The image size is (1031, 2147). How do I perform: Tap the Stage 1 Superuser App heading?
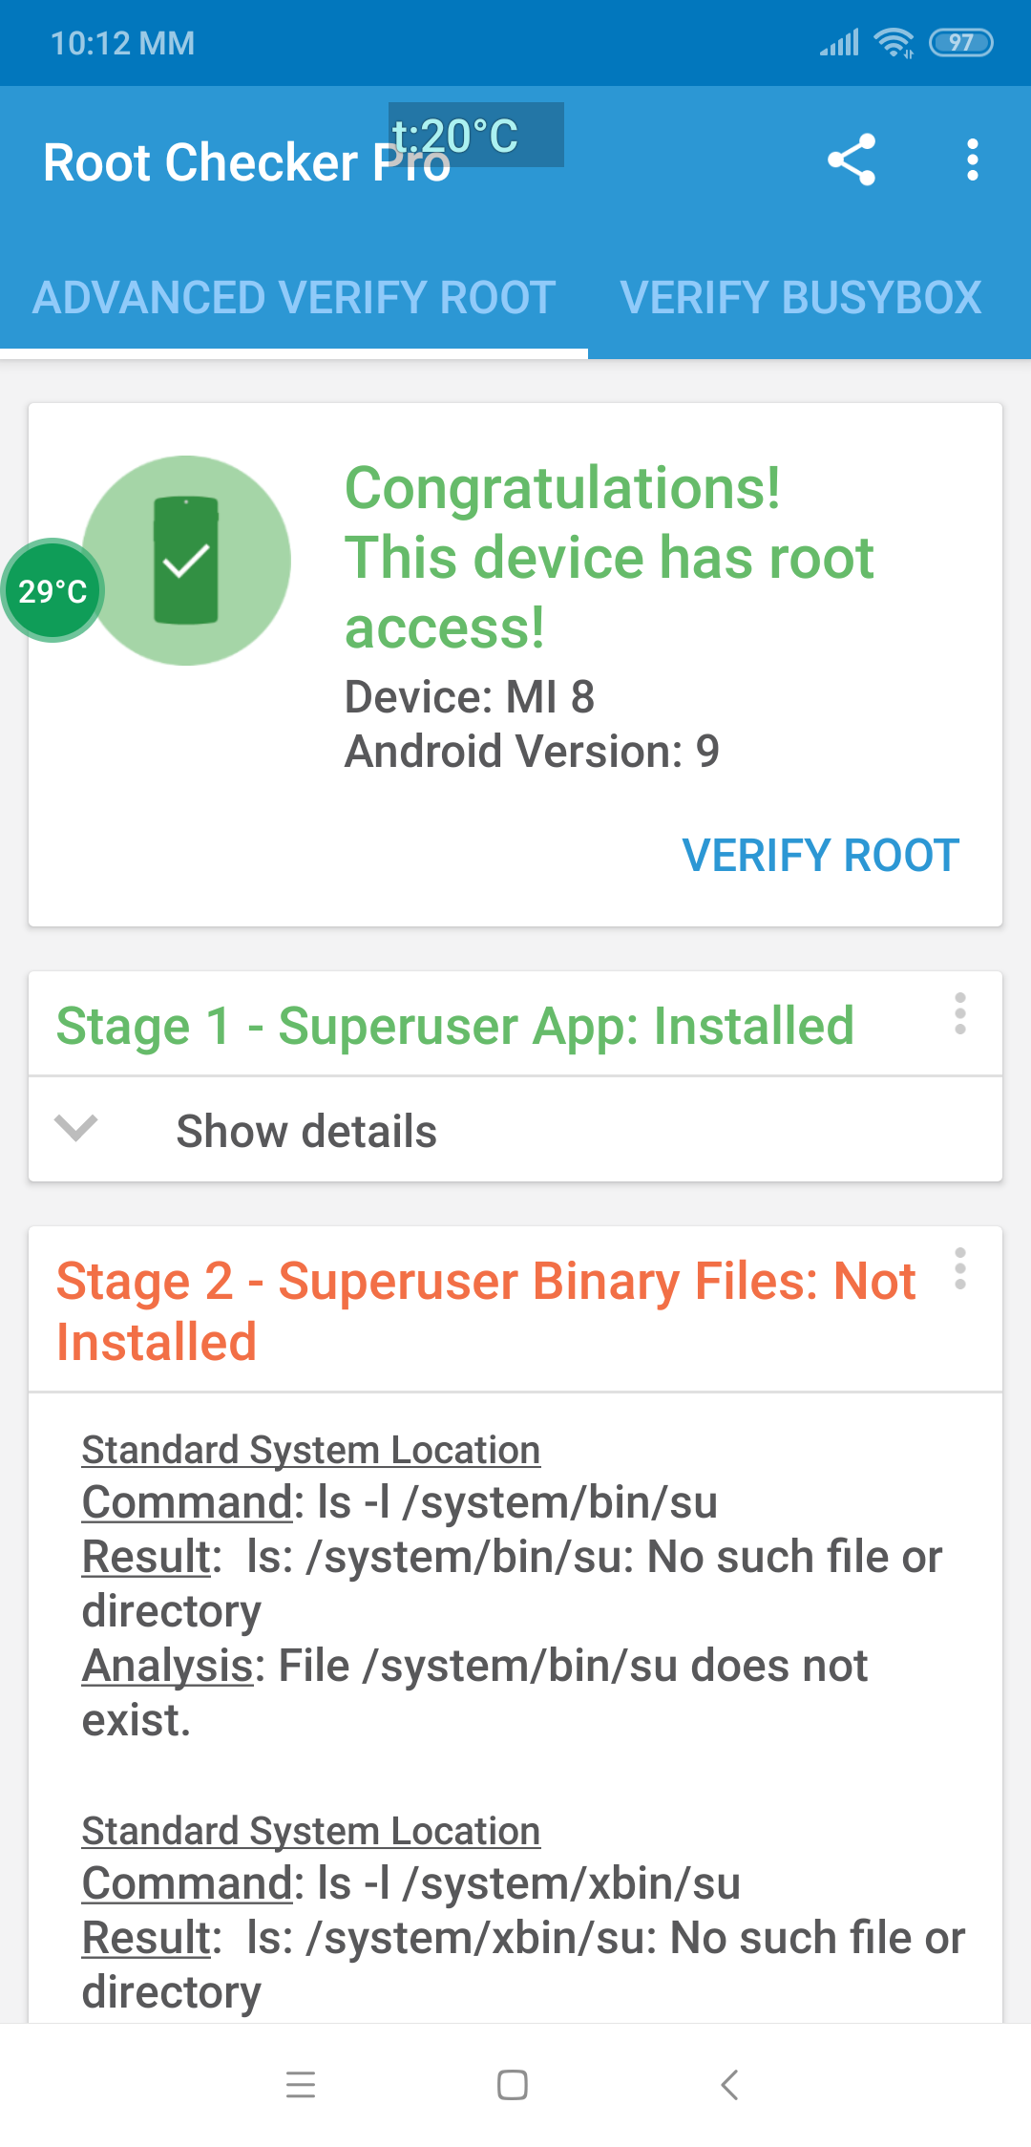(x=455, y=1027)
